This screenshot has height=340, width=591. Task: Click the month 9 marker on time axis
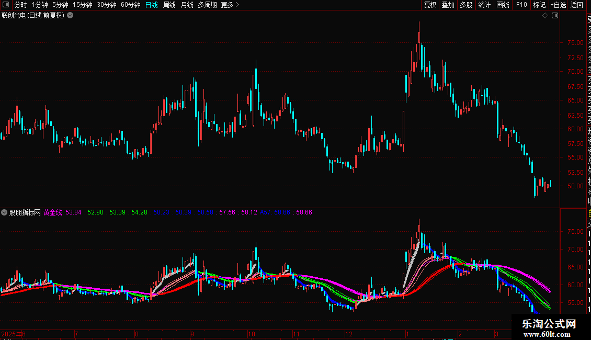[192, 334]
